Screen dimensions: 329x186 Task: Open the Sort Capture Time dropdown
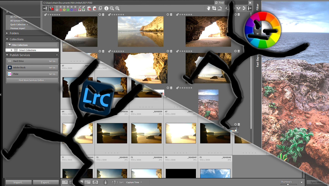(134, 182)
